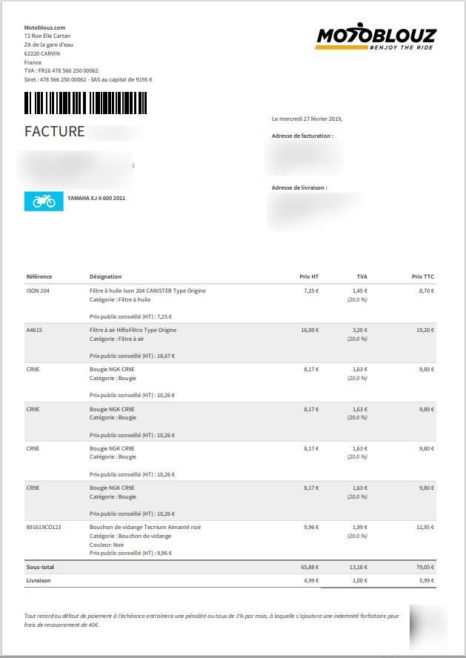Select the YAMAHA XJ 6 600 2011 label
The image size is (466, 658).
[x=96, y=198]
